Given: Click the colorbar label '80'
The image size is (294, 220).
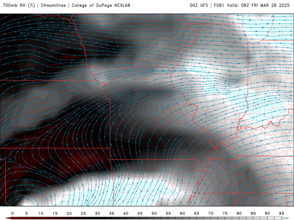Looking at the screenshot, I should pos(239,213).
